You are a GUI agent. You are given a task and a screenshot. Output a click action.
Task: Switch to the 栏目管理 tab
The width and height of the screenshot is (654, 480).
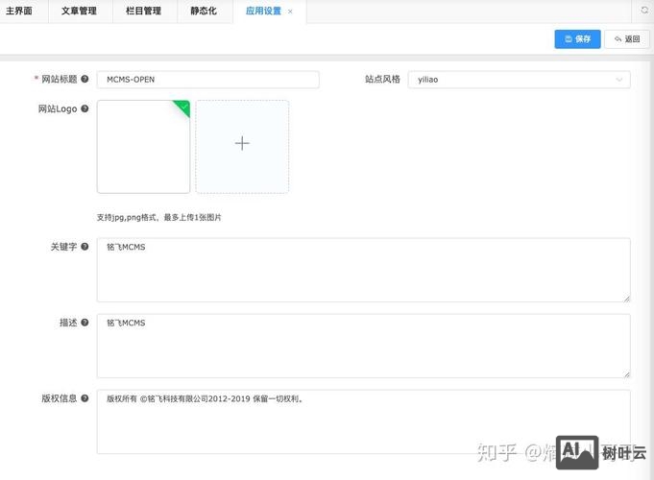[x=143, y=11]
